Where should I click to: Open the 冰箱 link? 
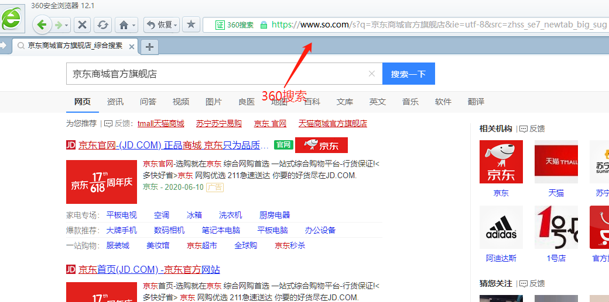(x=194, y=215)
